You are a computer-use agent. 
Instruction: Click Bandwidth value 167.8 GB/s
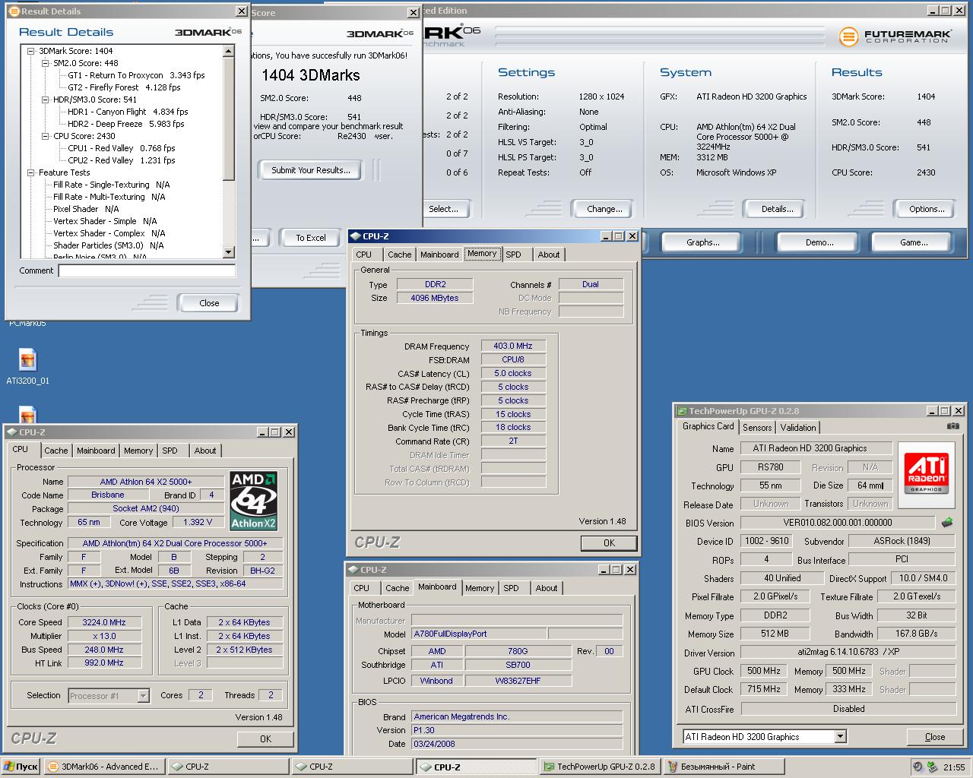click(916, 634)
